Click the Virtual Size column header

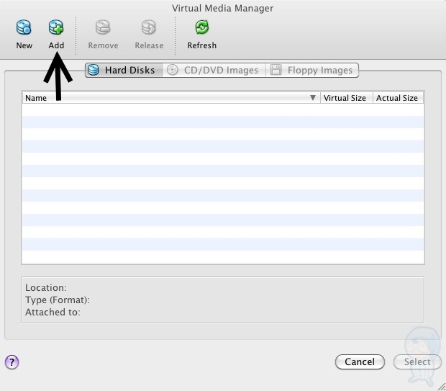[x=345, y=98]
